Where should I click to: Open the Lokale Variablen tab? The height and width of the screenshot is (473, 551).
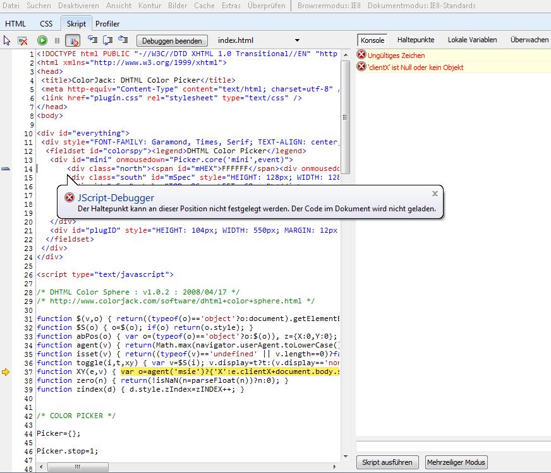pos(472,40)
